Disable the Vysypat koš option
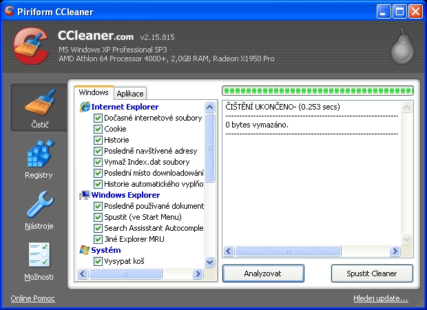Image resolution: width=427 pixels, height=310 pixels. point(98,261)
